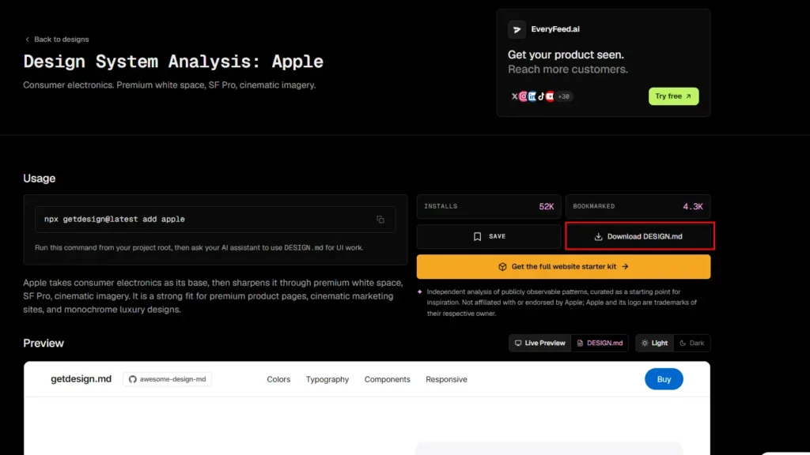The image size is (810, 455).
Task: Click the BOOKMARKED 4.3K stat box
Action: click(x=638, y=206)
